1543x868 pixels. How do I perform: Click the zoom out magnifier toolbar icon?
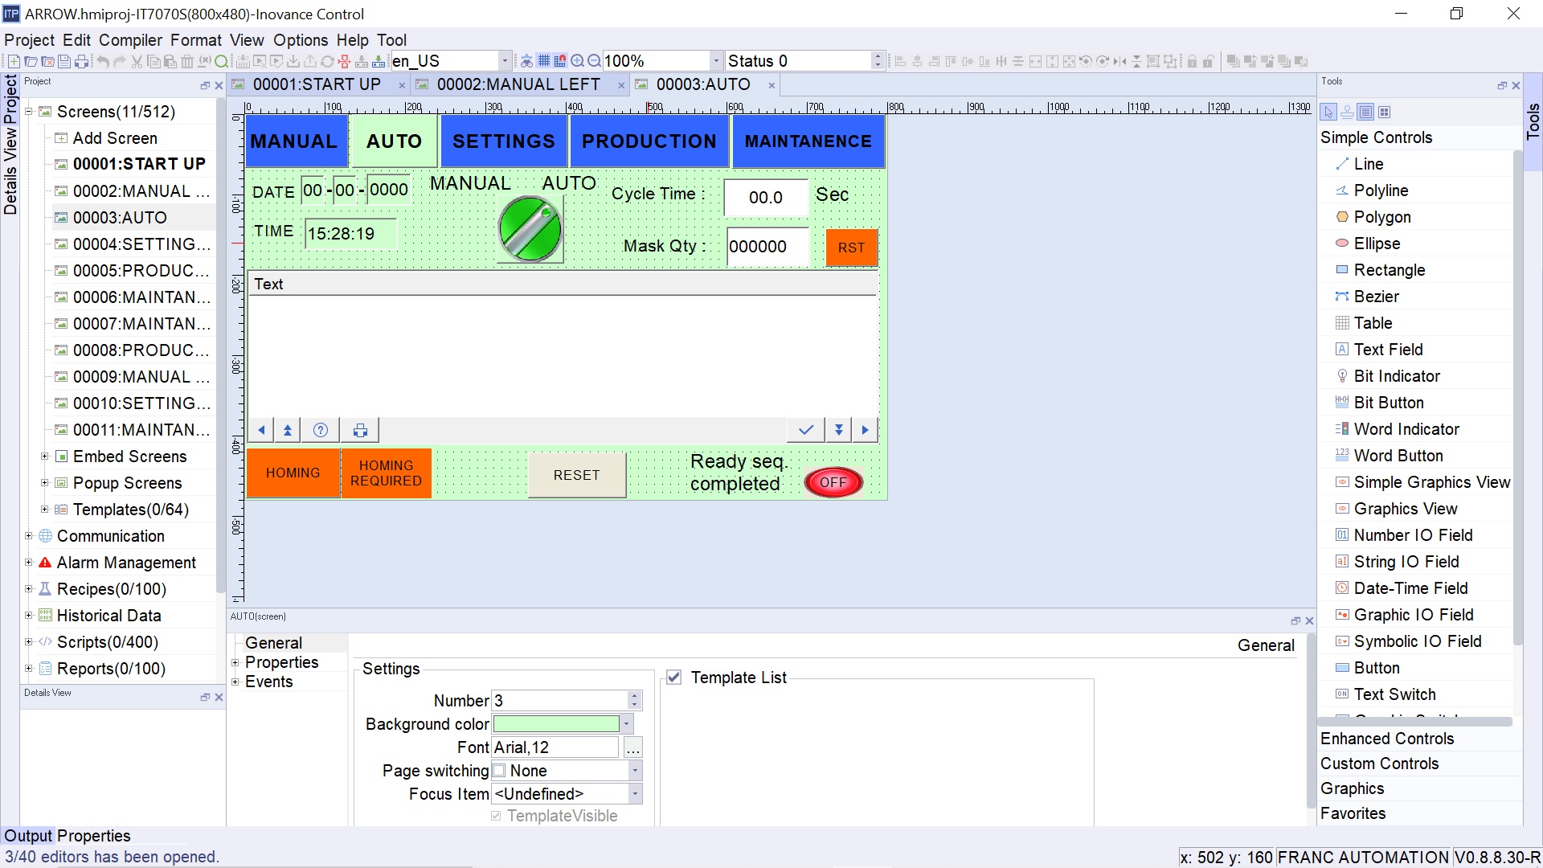tap(594, 61)
